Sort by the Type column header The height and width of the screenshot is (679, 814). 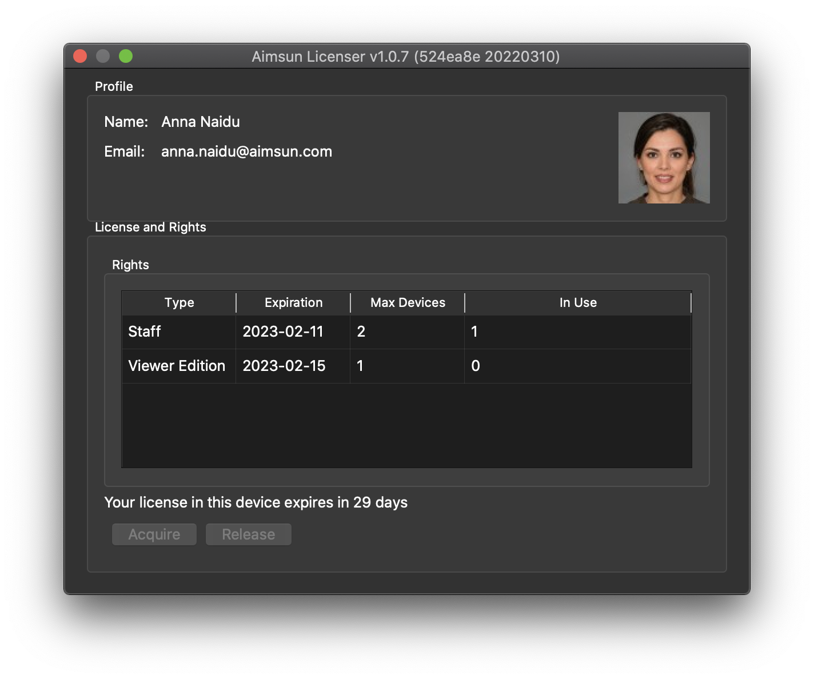tap(179, 303)
